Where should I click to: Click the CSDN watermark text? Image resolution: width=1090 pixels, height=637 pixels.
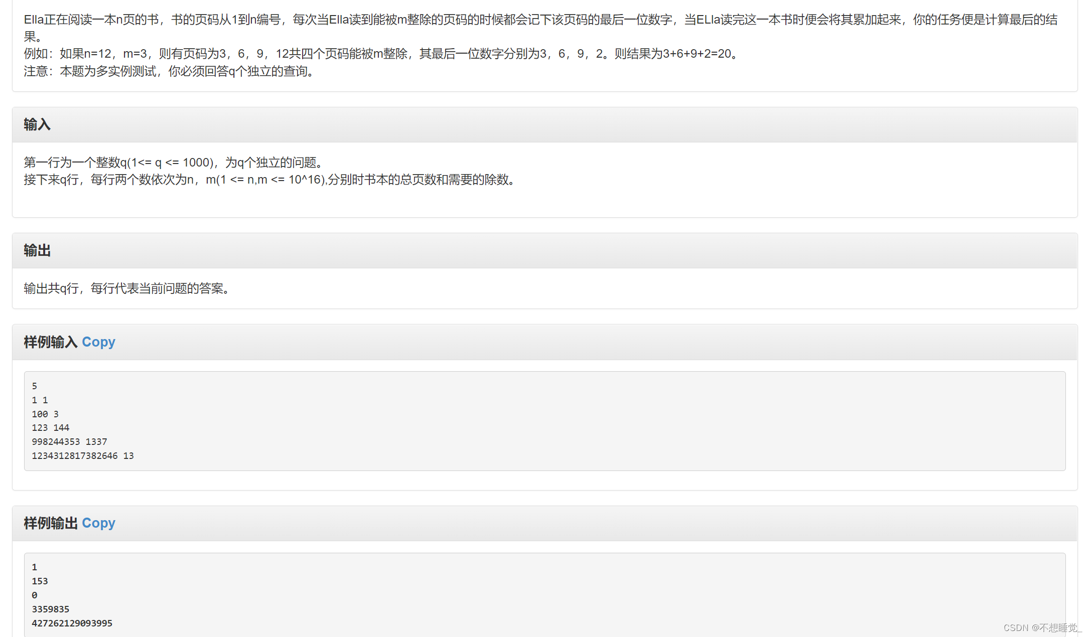tap(1042, 628)
